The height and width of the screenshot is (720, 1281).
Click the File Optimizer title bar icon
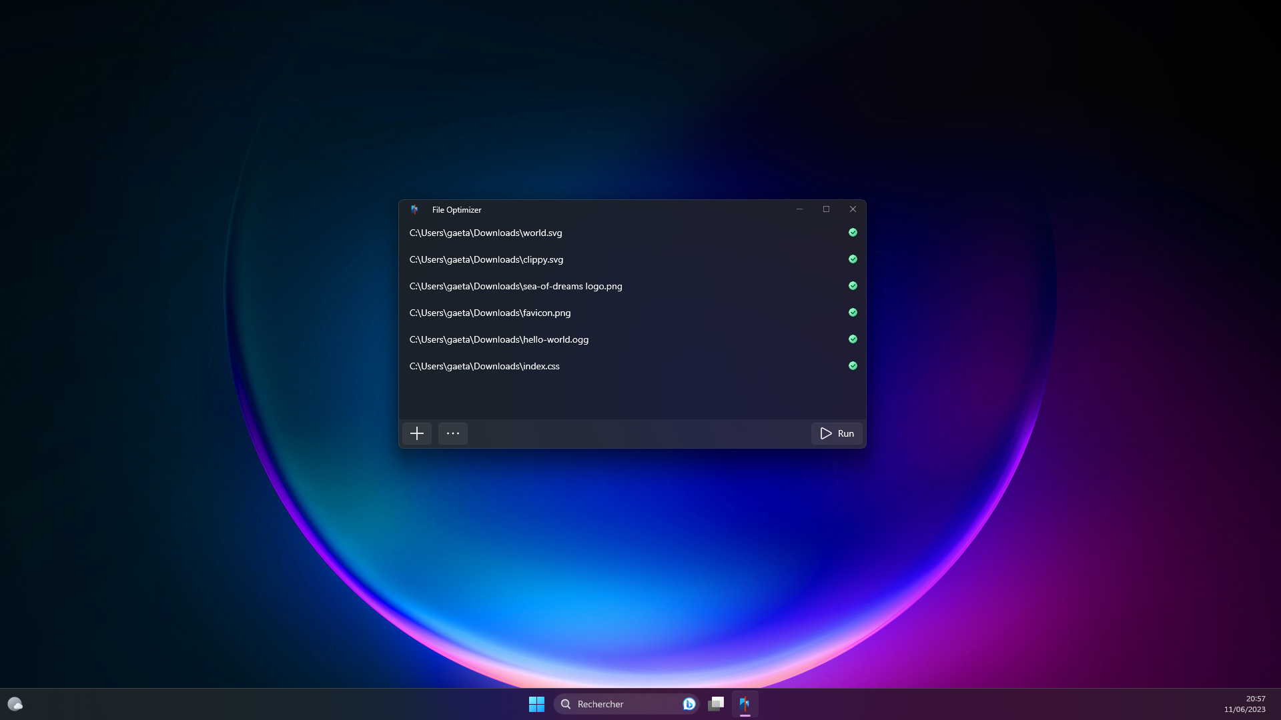pyautogui.click(x=414, y=209)
